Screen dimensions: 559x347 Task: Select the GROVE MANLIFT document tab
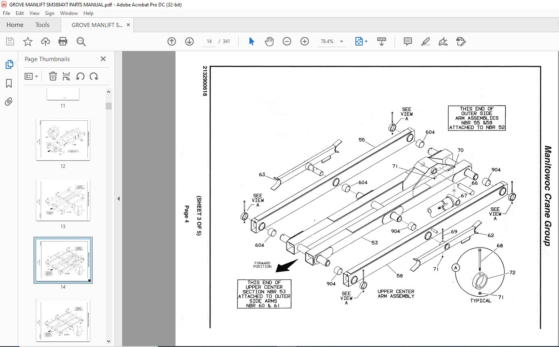(x=97, y=25)
